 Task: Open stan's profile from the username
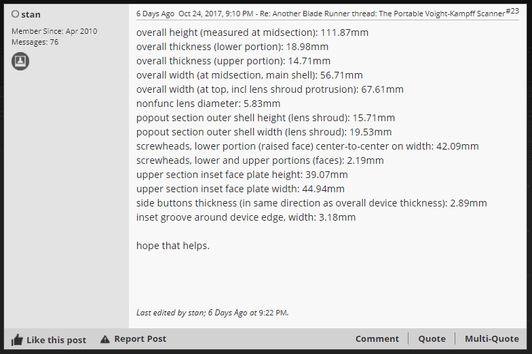pos(31,14)
